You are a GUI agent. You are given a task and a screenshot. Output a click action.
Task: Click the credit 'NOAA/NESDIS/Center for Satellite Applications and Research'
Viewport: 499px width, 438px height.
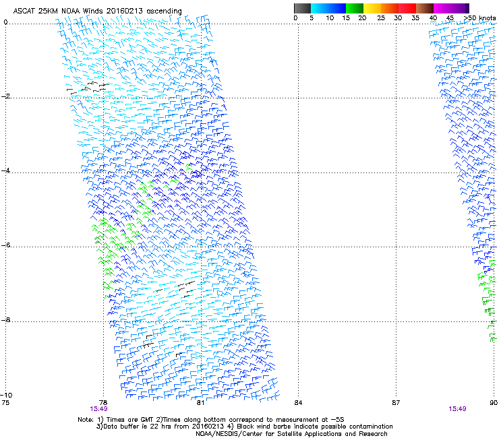[x=291, y=434]
